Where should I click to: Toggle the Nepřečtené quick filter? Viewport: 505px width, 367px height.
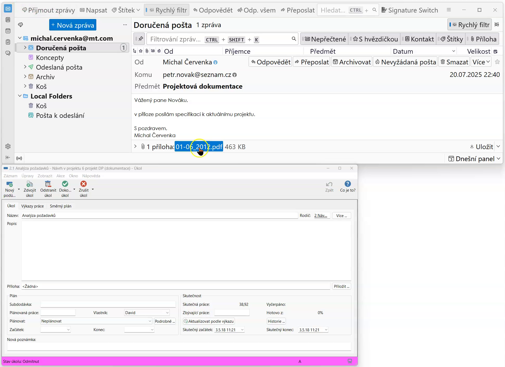pos(325,39)
